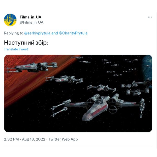The image size is (157, 157).
Task: Click the Aug 18, 2022 date
Action: coord(33,139)
